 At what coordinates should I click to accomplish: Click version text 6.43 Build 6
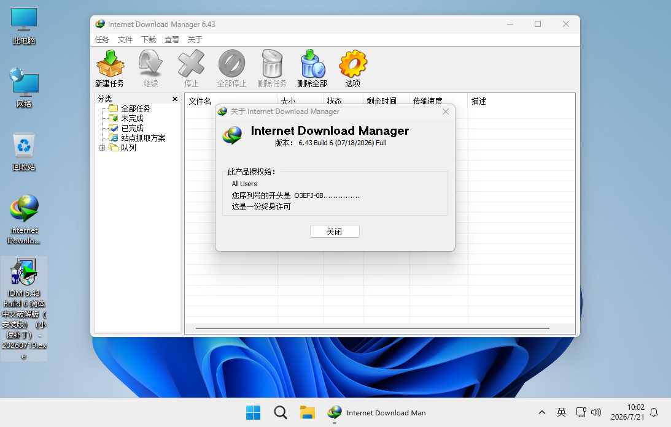pyautogui.click(x=342, y=143)
